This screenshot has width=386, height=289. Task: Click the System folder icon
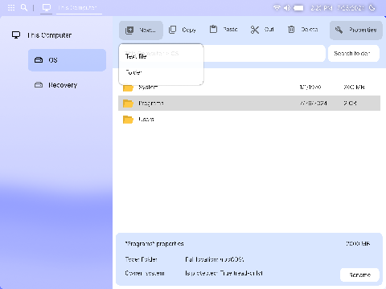click(x=128, y=88)
